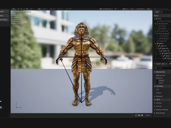Viewport: 171px width, 128px height.
Task: Enable the Isolate checkbox
Action: pyautogui.click(x=157, y=83)
